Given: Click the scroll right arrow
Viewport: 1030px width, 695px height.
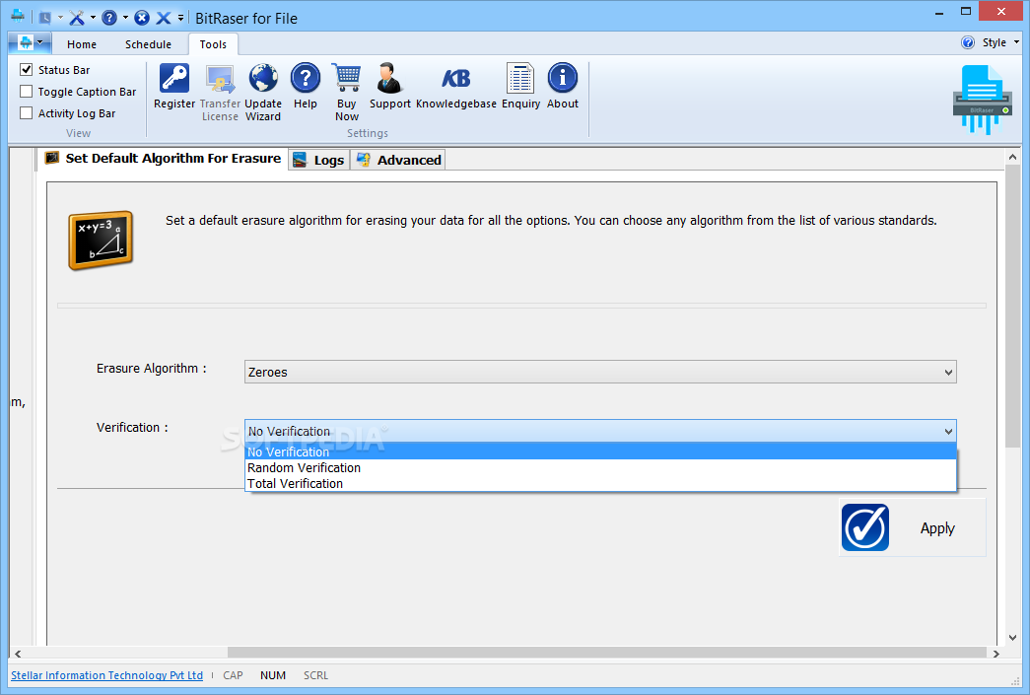Looking at the screenshot, I should click(996, 654).
